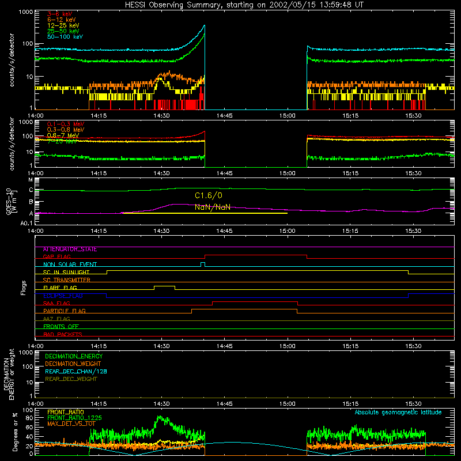Image resolution: width=461 pixels, height=461 pixels.
Task: Click the counts/s/detector title of MeV panel
Action: click(12, 144)
